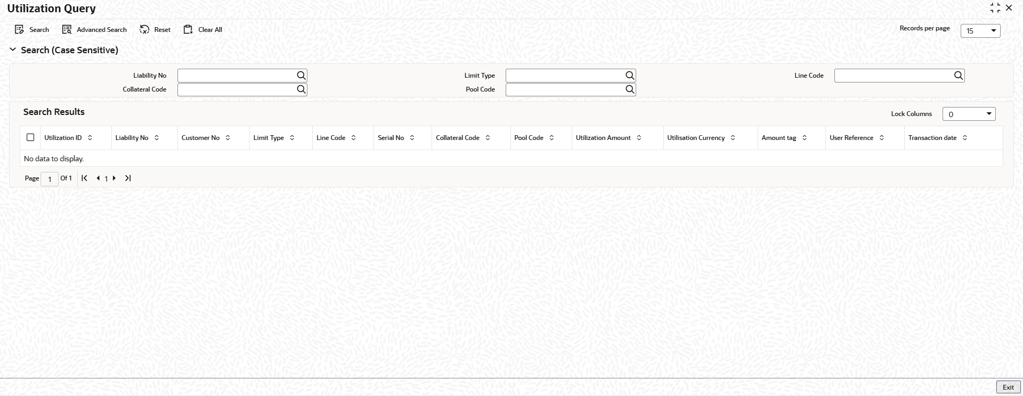1023x396 pixels.
Task: Open the Limit Type lookup magnifier
Action: pyautogui.click(x=630, y=76)
